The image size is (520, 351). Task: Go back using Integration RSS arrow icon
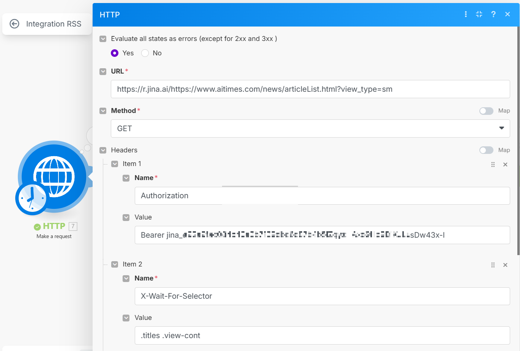coord(14,24)
